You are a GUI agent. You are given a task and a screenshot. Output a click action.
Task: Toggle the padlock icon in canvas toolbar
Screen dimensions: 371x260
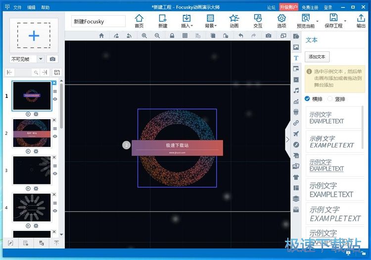172,36
